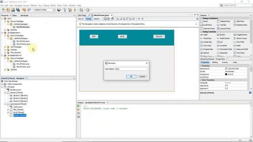Click the Preview Design icon in designer toolbar

112,19
